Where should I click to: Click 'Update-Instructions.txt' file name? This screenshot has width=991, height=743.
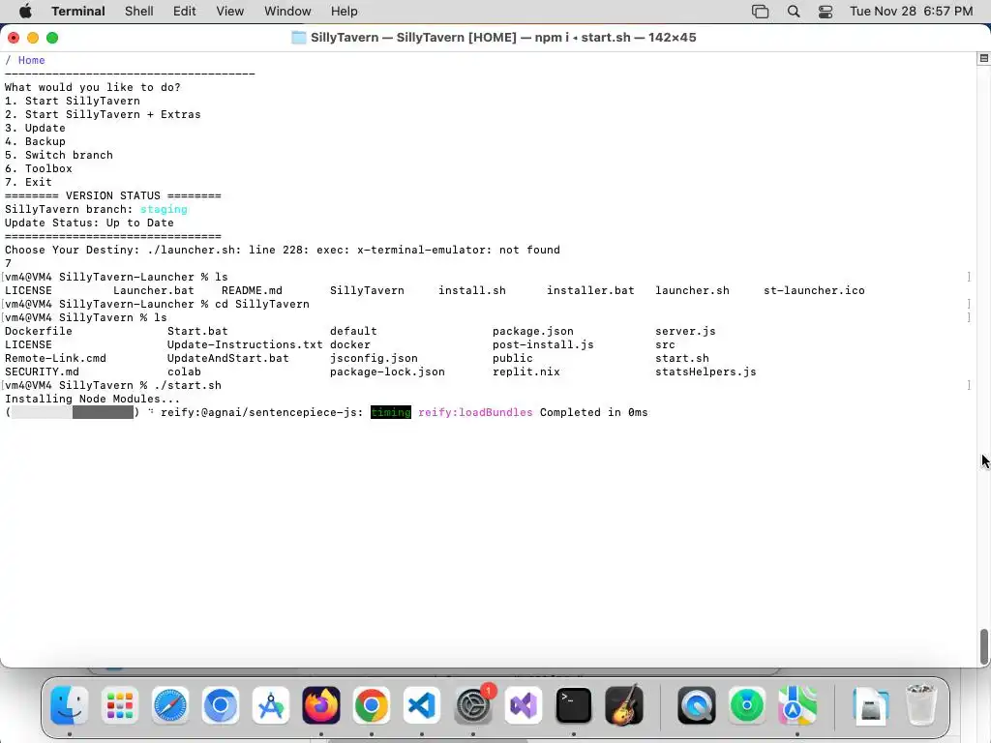[245, 345]
